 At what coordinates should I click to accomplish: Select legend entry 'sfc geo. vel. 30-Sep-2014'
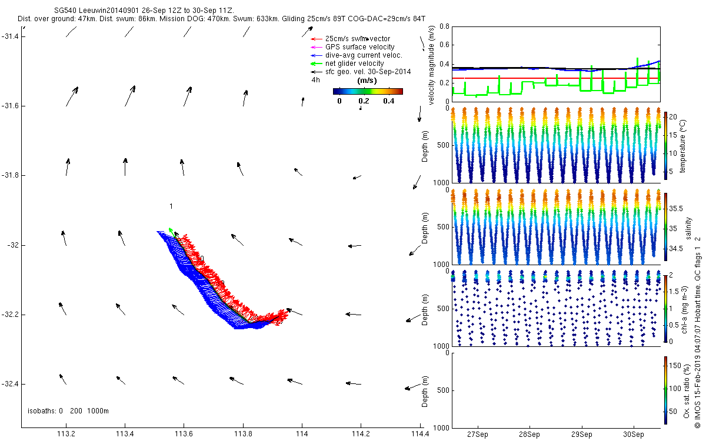coord(368,72)
